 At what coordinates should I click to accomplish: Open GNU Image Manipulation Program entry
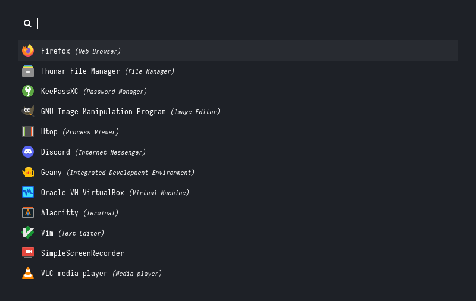click(x=130, y=112)
